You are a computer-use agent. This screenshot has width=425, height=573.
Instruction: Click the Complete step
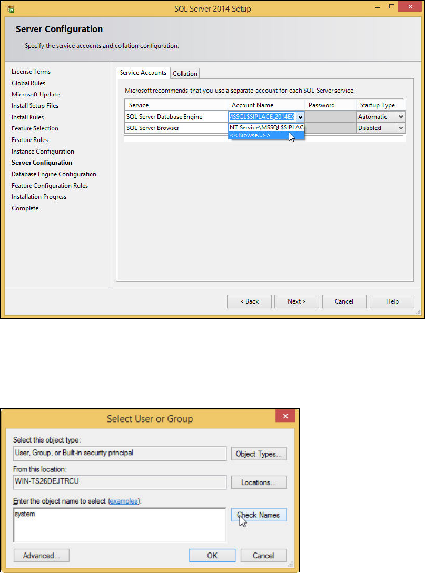[25, 208]
